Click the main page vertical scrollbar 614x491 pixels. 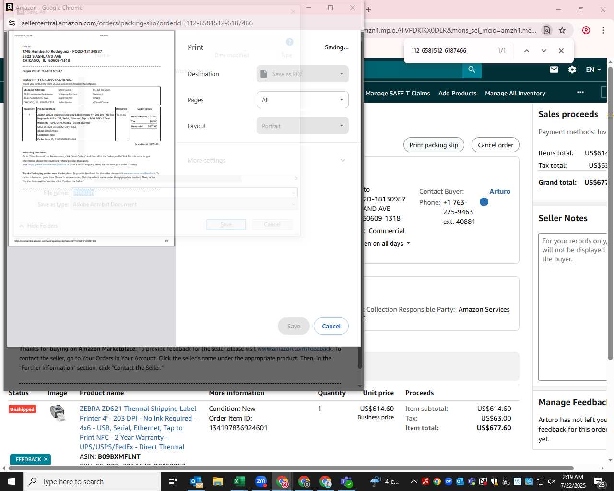[610, 213]
